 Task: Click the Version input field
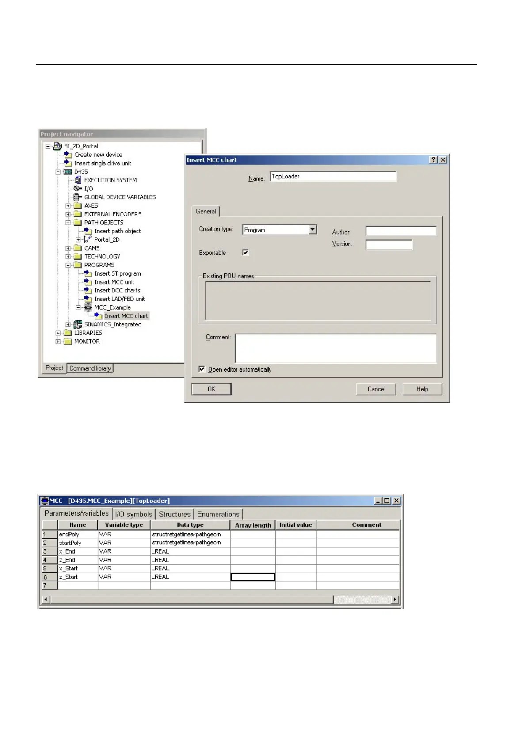click(389, 245)
